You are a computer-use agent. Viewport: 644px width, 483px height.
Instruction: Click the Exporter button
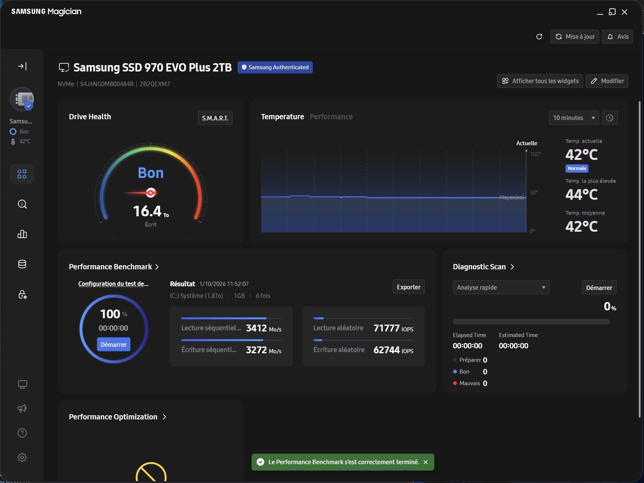[408, 287]
